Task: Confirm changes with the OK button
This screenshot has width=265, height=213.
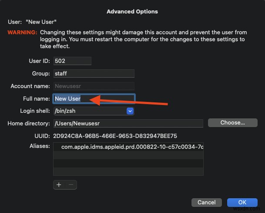Action: coord(242,202)
